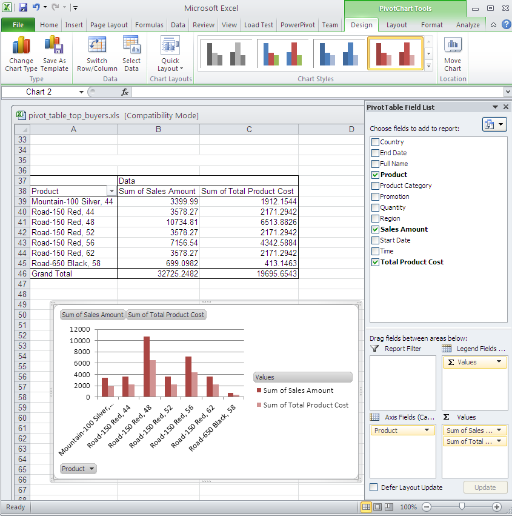
Task: Check the End Date field
Action: [x=375, y=153]
